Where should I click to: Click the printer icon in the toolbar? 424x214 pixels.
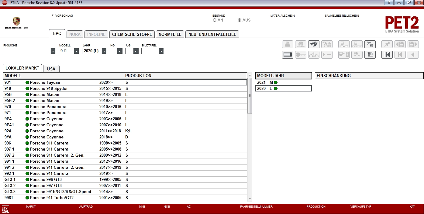coord(288,44)
